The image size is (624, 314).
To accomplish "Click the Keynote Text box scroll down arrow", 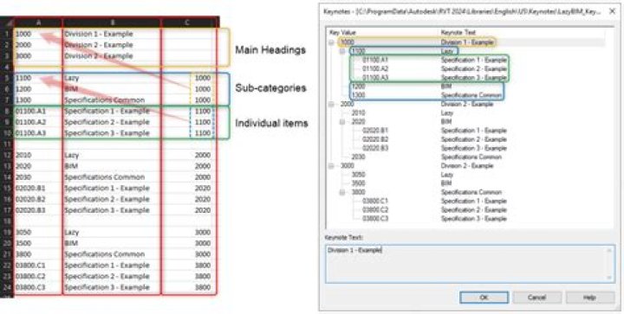I will [609, 278].
